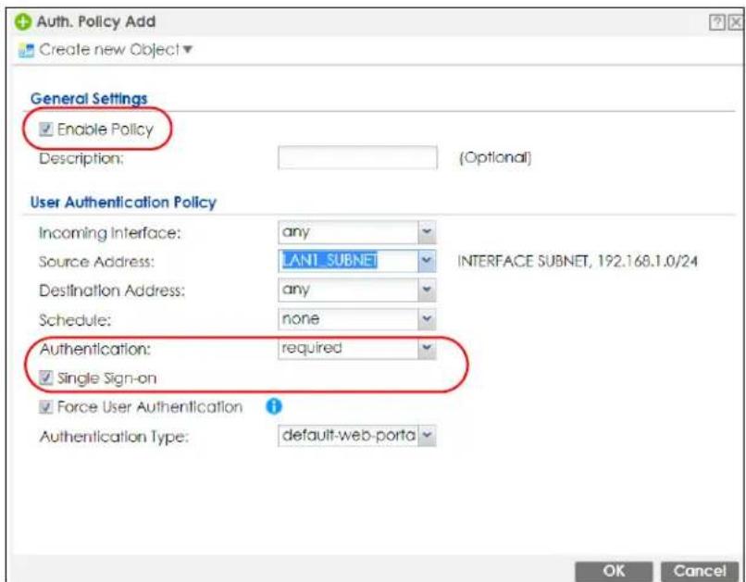Click the Description input field

tap(357, 157)
